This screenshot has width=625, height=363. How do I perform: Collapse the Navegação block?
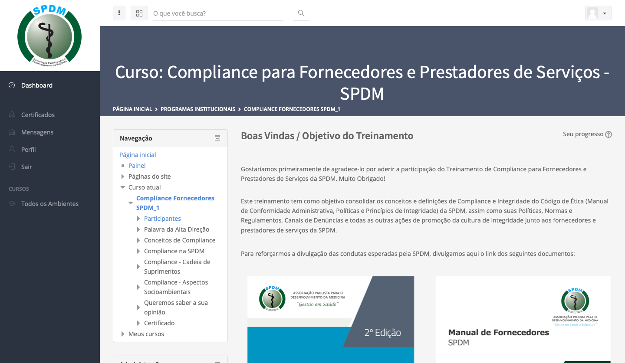click(217, 137)
